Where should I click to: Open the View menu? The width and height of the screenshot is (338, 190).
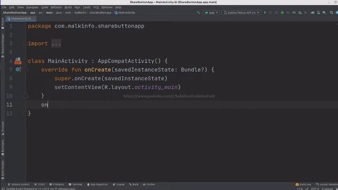pos(21,7)
